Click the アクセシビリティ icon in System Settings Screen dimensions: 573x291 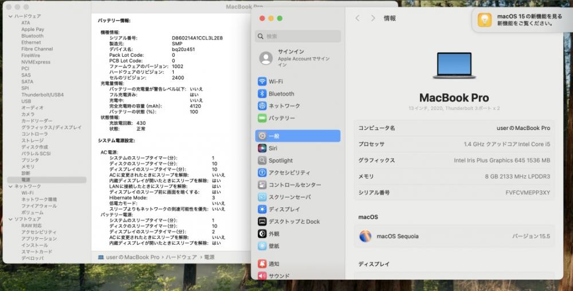point(262,172)
